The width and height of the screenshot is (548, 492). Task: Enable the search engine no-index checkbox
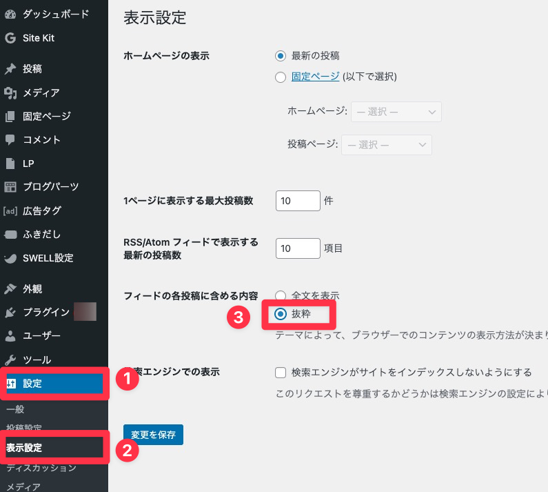281,373
